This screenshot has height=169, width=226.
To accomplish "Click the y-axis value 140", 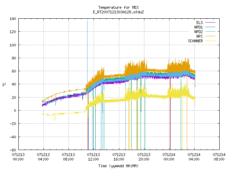I will [13, 19].
